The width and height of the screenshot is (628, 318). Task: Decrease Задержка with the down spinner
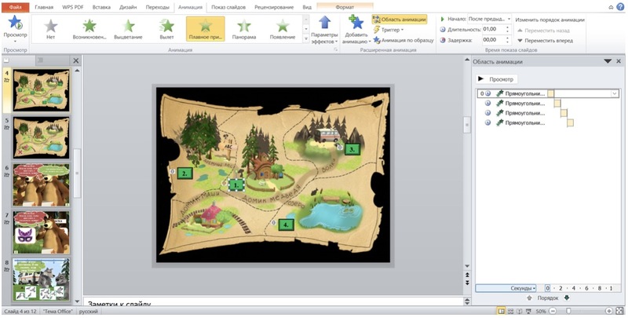pyautogui.click(x=508, y=42)
